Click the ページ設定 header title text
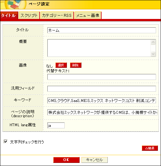The width and height of the screenshot is (161, 166). 39,4
